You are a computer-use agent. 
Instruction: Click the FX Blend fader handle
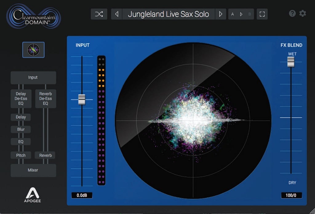(291, 62)
